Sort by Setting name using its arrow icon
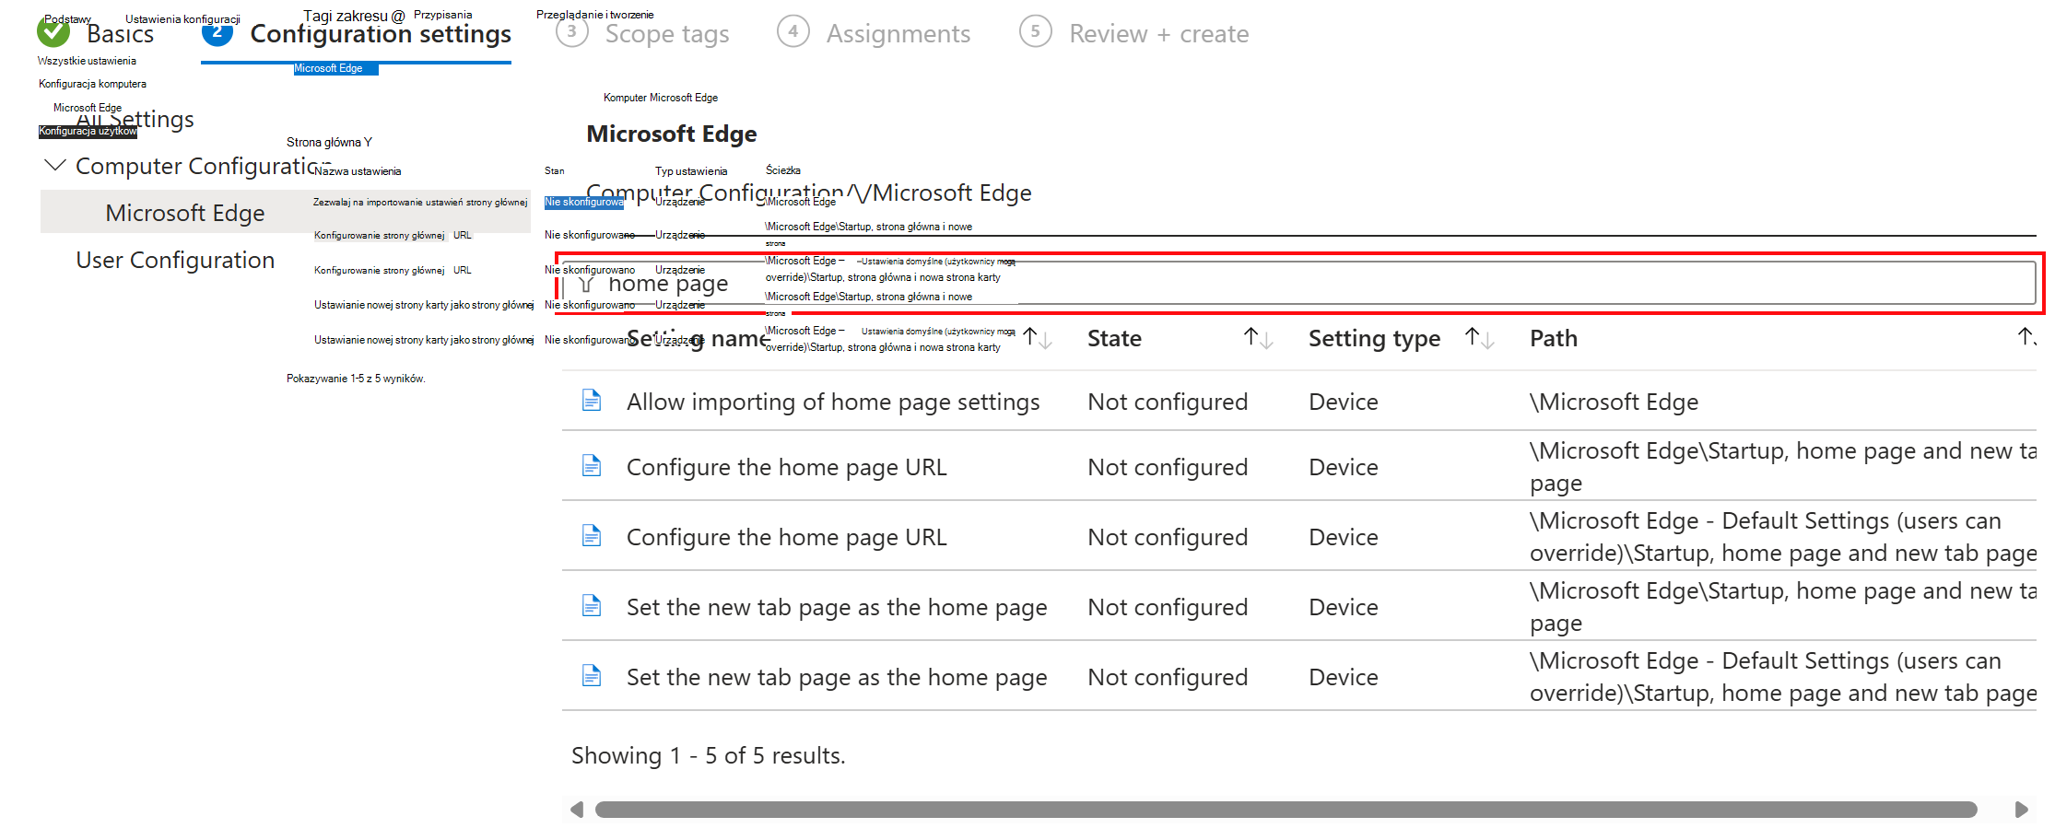The height and width of the screenshot is (840, 2055). (1038, 338)
